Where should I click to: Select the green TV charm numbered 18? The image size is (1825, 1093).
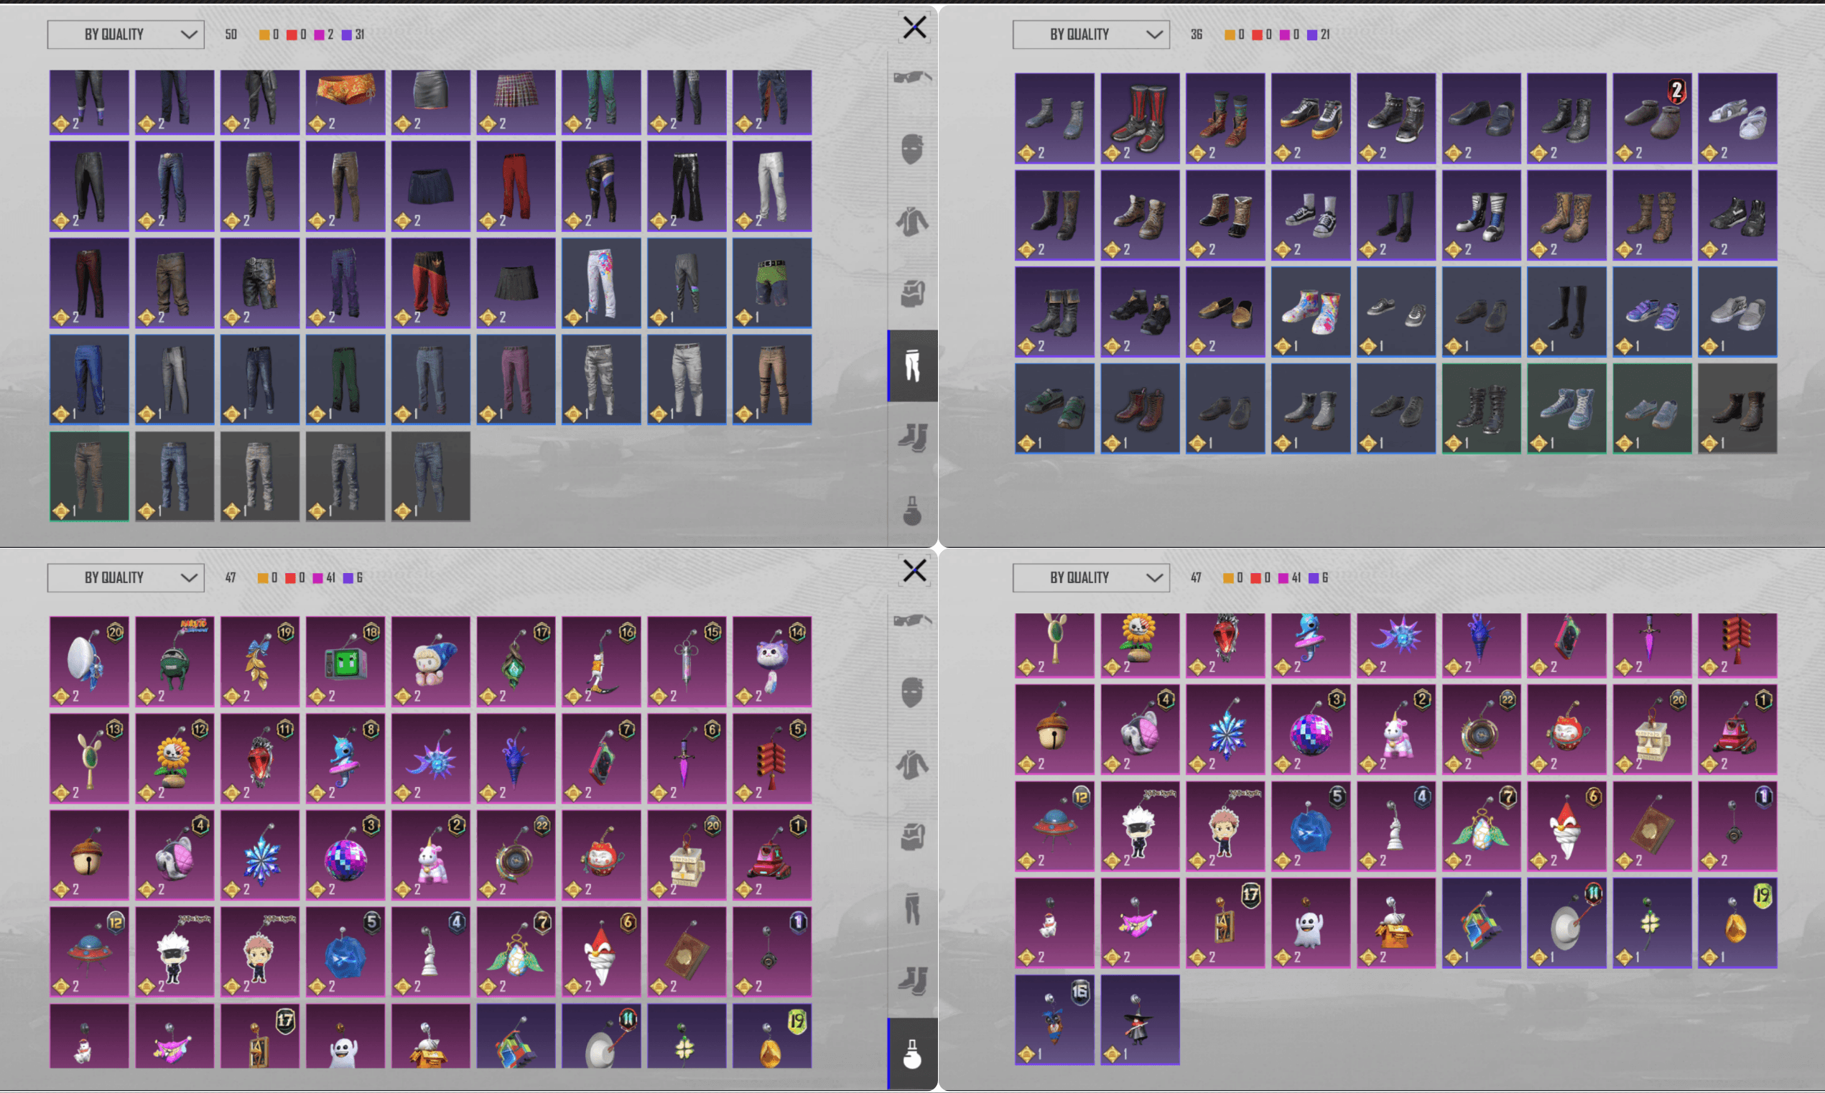click(345, 661)
